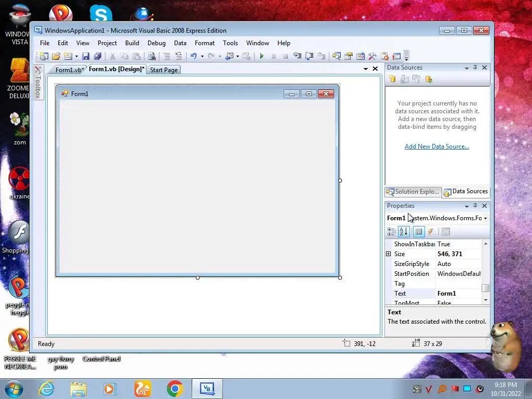
Task: Close the active document tab with X
Action: coord(375,69)
